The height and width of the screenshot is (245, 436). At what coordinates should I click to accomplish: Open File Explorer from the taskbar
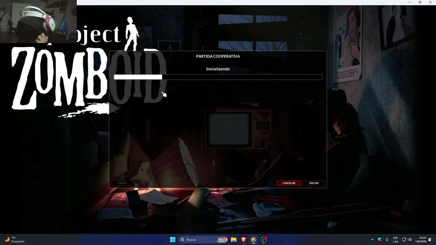point(234,240)
